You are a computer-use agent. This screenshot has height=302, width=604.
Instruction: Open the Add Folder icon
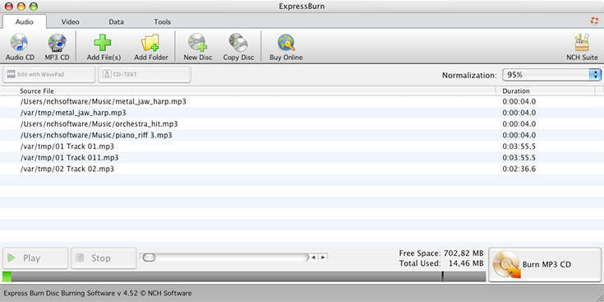point(150,43)
